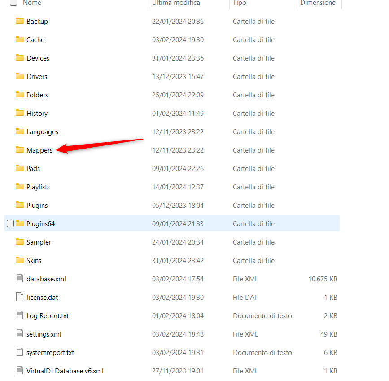Click the File DAT type cell
Image resolution: width=389 pixels, height=381 pixels.
click(x=245, y=298)
